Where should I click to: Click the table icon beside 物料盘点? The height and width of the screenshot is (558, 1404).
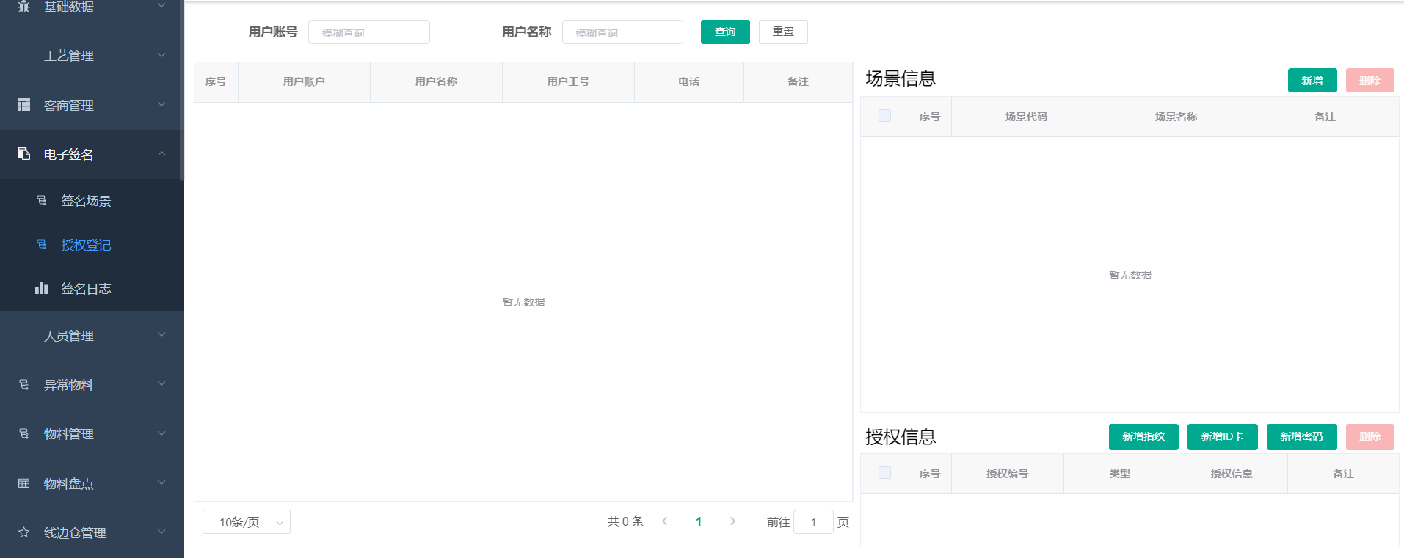coord(23,483)
